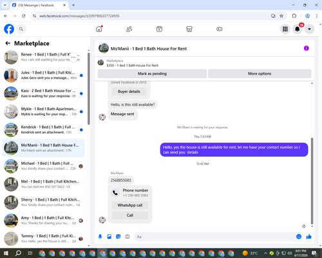Click the conversation list scrollbar

coord(89,88)
